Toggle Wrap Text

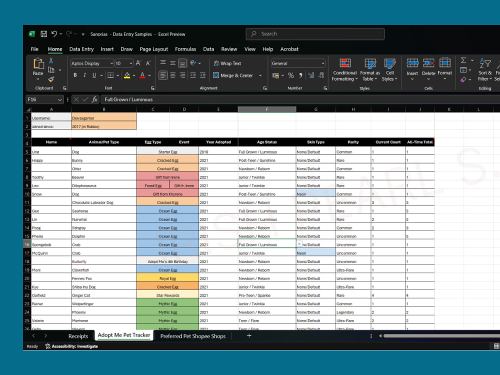(x=227, y=63)
